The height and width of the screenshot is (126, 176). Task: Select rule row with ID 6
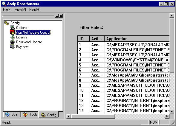[123, 70]
